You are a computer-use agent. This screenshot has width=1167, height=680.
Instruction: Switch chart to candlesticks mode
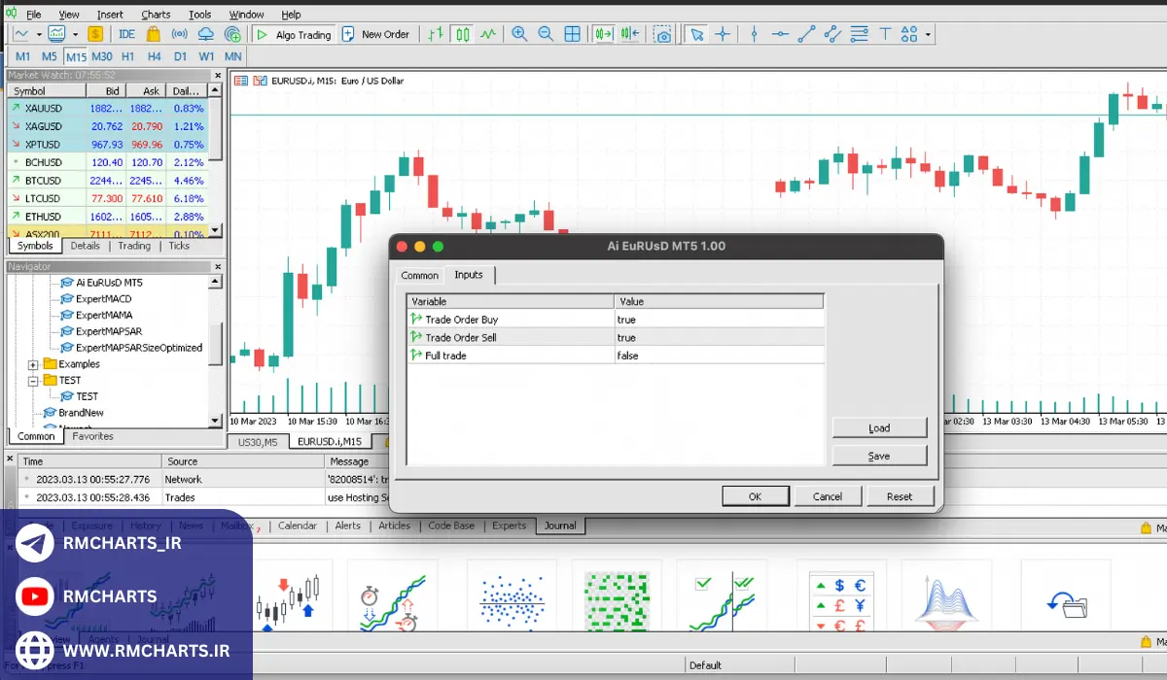pyautogui.click(x=462, y=34)
